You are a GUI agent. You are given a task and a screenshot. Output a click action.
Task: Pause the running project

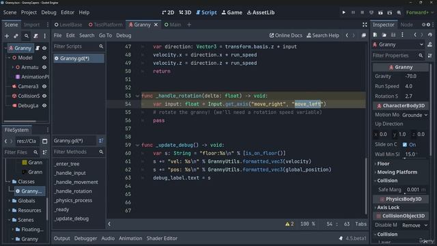click(353, 12)
